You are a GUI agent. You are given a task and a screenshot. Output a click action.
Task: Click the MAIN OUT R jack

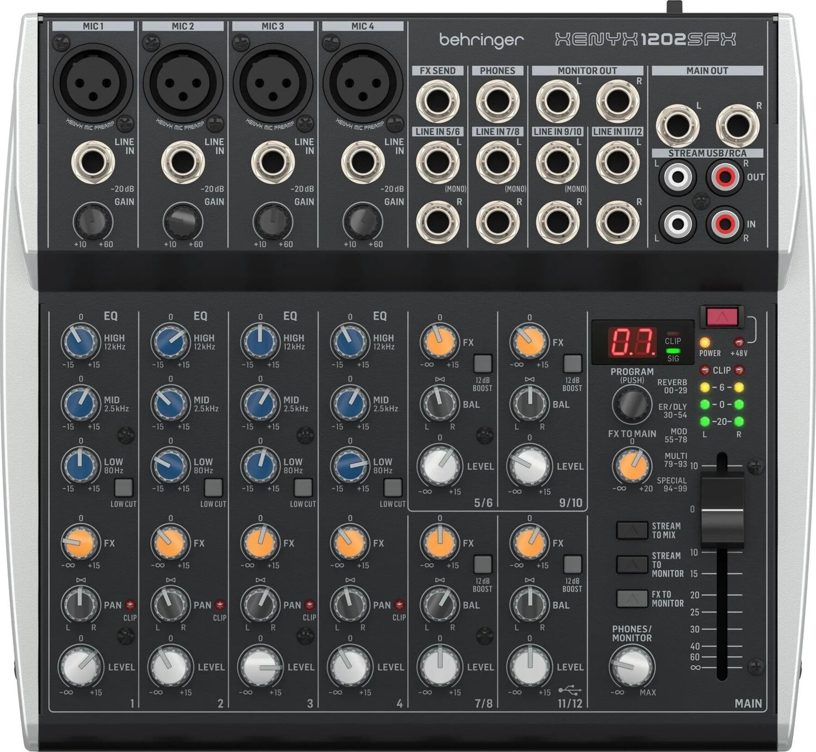tap(738, 126)
